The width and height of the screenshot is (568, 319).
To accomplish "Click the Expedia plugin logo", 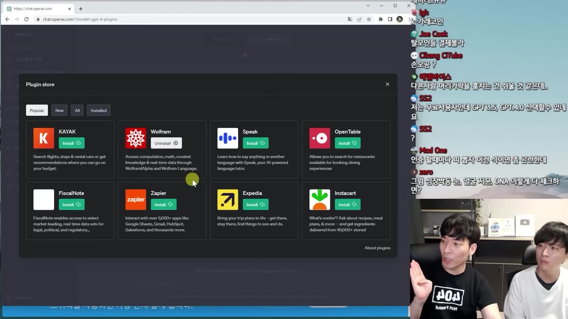I will click(x=228, y=200).
